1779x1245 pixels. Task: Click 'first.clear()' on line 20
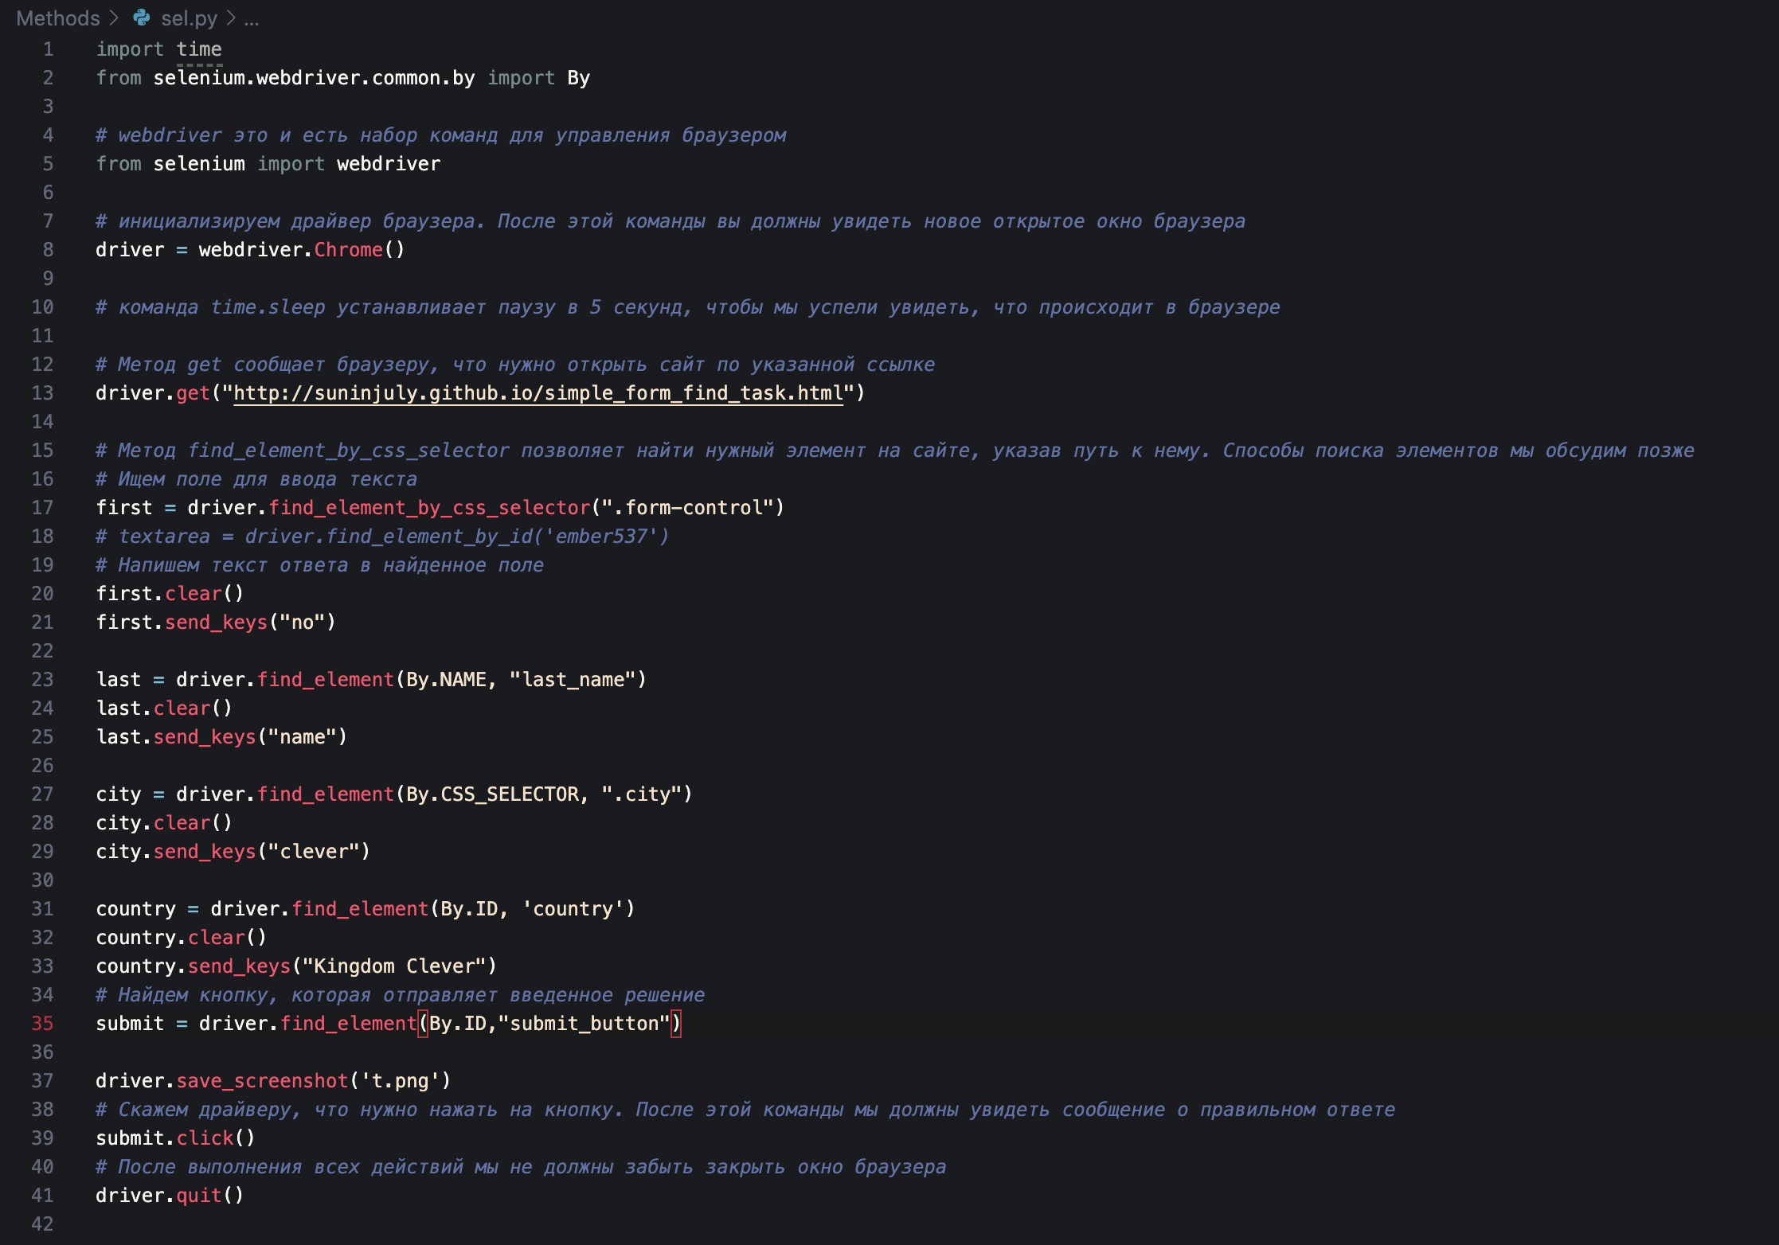point(170,594)
